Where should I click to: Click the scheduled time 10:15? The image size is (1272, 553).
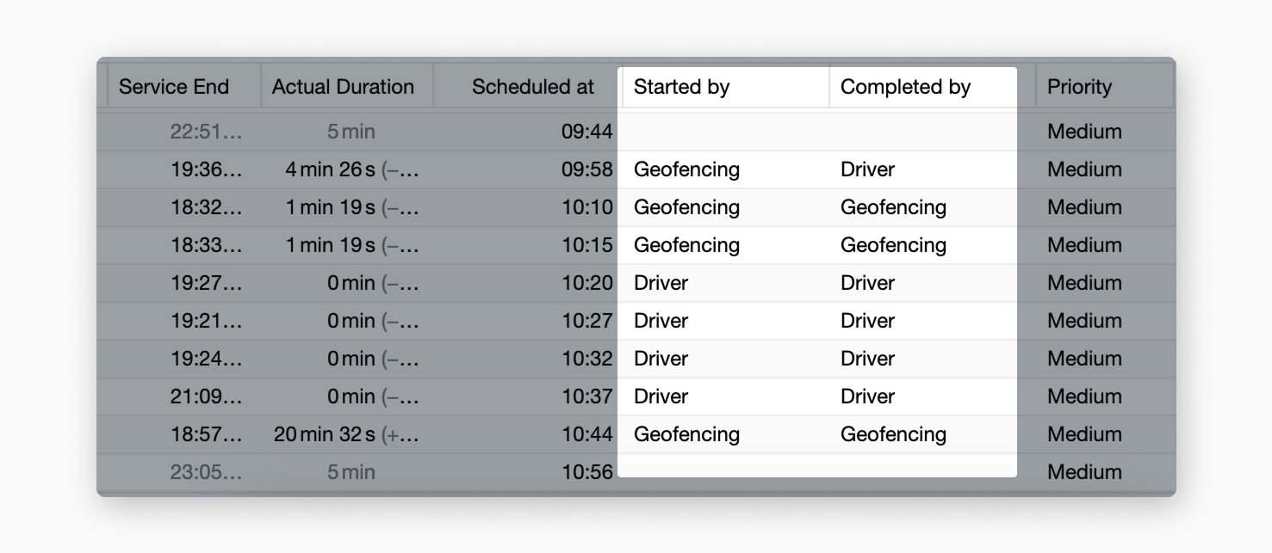pos(587,245)
